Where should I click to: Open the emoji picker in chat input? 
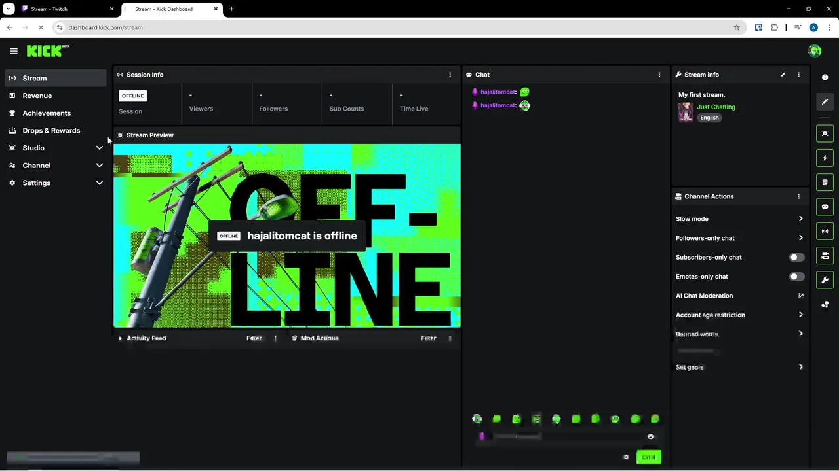650,436
